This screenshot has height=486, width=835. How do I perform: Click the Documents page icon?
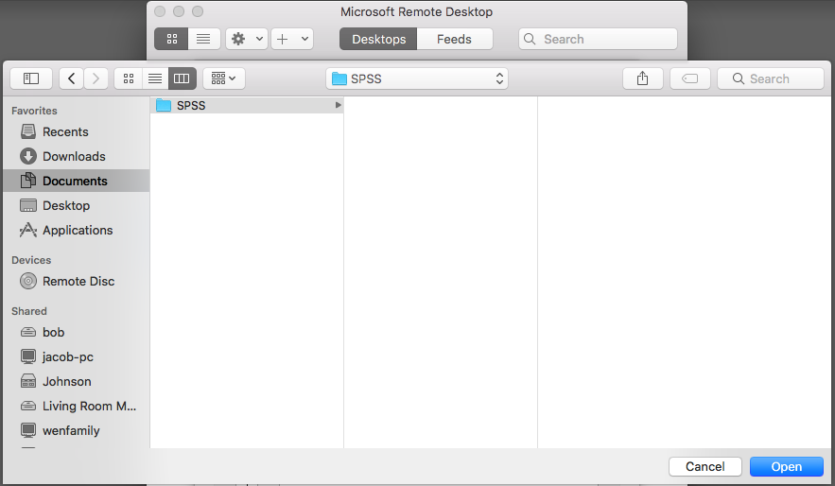coord(28,181)
